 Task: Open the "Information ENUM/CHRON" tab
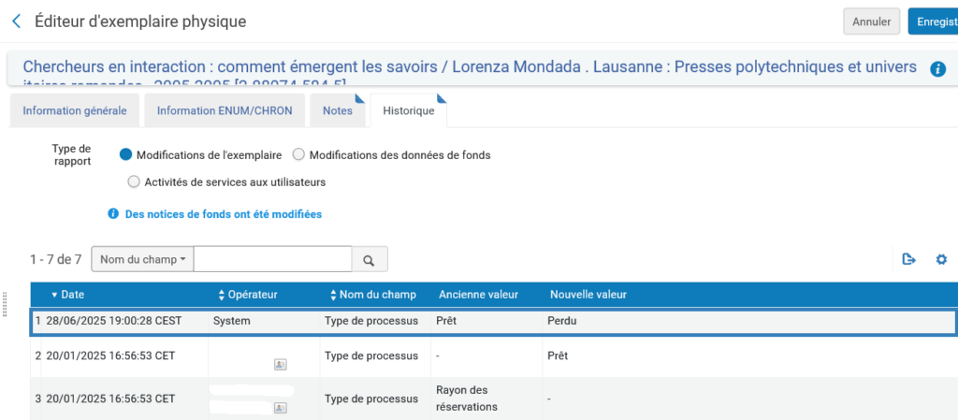[x=225, y=110]
